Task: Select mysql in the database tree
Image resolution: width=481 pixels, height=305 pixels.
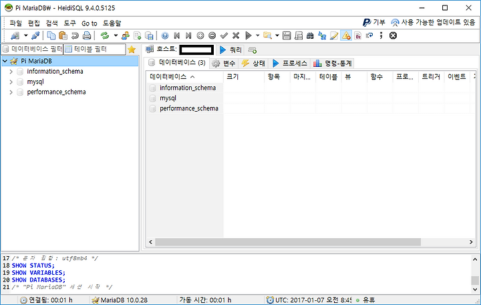Action: pyautogui.click(x=35, y=82)
